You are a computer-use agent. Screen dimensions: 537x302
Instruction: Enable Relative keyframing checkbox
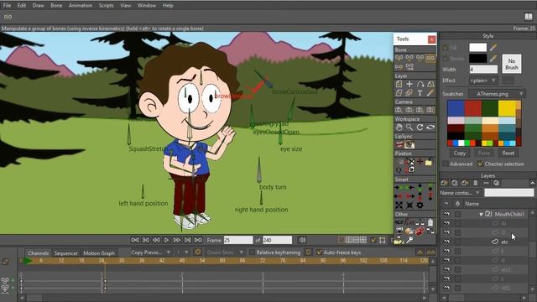click(x=252, y=253)
